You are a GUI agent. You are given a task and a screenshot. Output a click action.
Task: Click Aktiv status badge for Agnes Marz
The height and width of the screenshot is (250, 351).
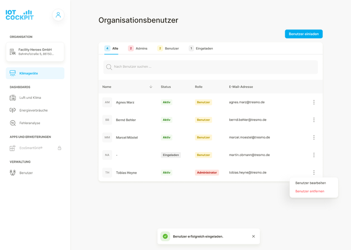click(167, 102)
